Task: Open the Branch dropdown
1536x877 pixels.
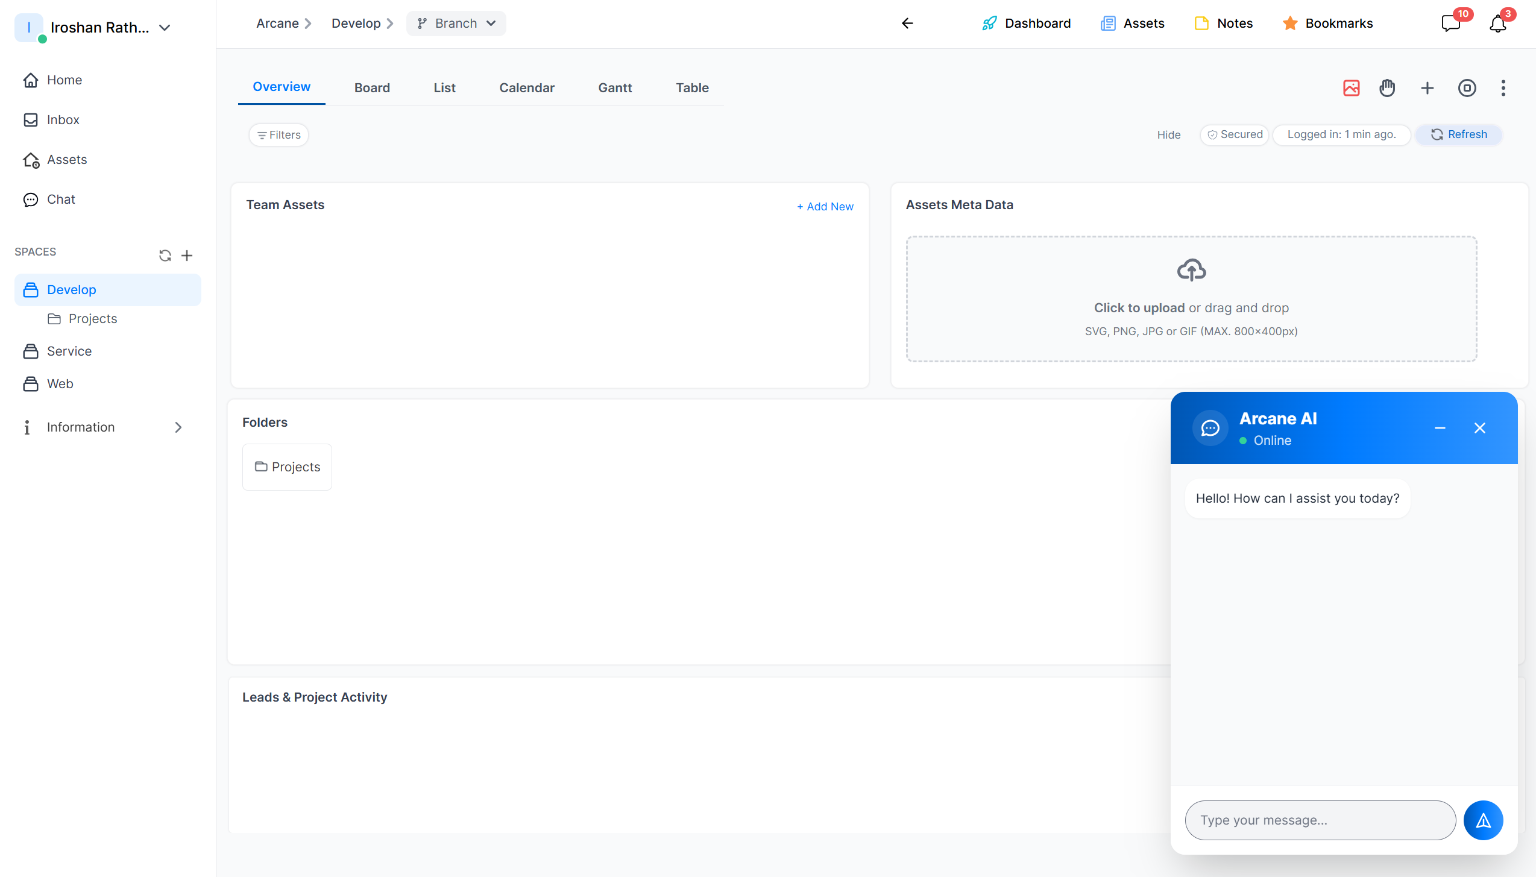Action: coord(456,24)
